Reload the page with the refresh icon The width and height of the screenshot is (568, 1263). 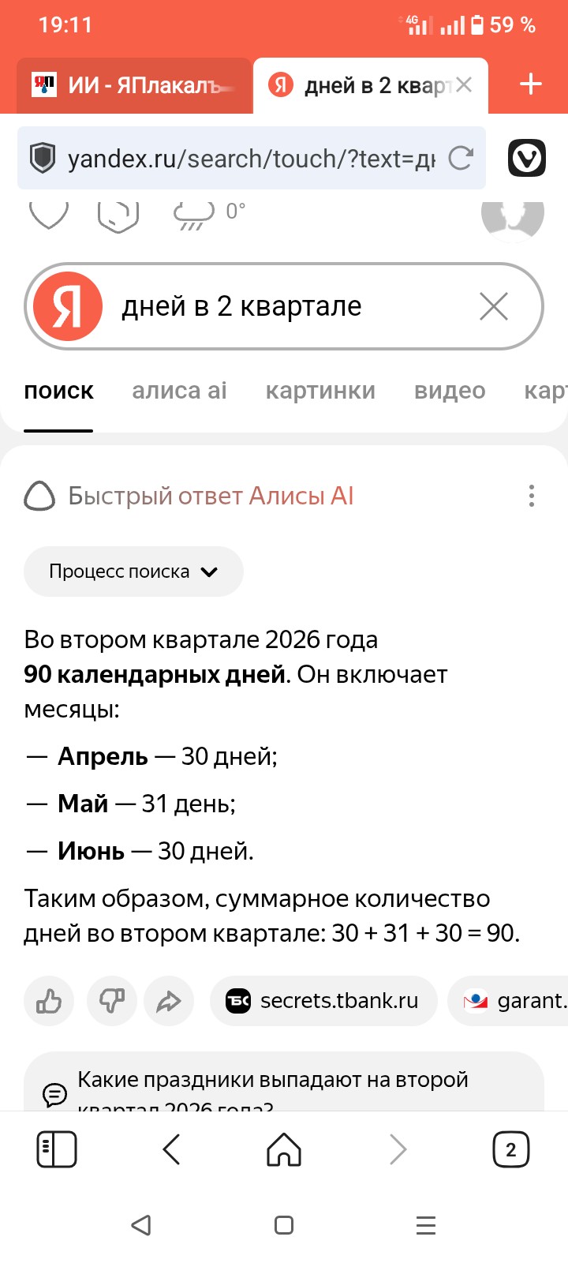pyautogui.click(x=461, y=159)
